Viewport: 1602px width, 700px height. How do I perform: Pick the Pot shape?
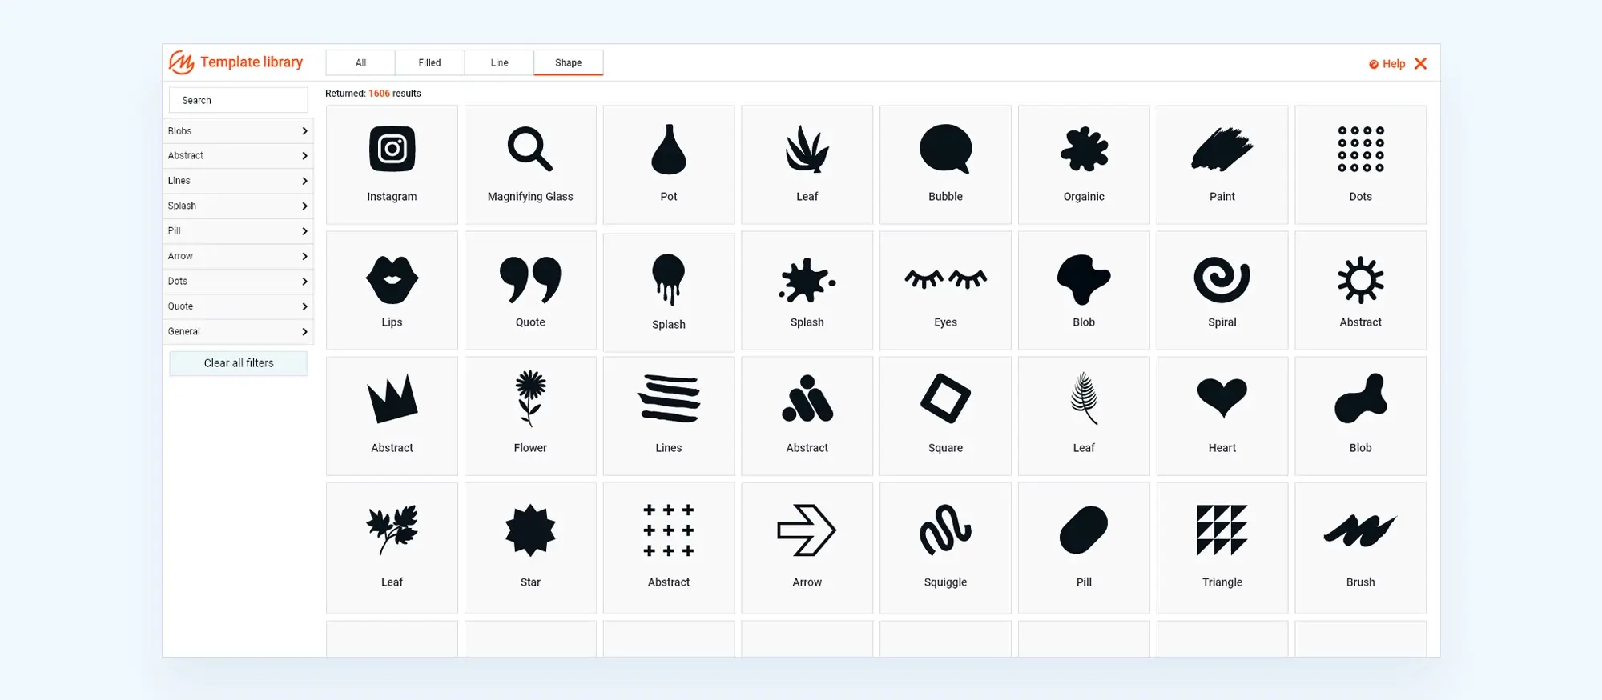pos(669,164)
